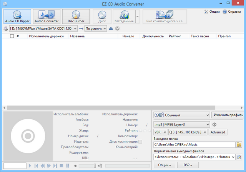246x172 pixels.
Task: Click the Начало column header
Action: click(x=129, y=36)
